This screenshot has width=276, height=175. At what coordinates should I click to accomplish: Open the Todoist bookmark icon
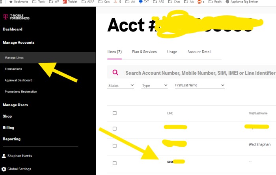(x=65, y=2)
